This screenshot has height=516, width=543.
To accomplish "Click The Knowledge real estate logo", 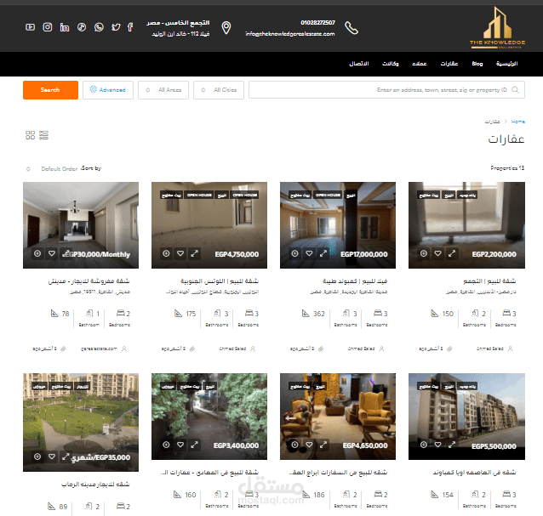I will click(497, 28).
